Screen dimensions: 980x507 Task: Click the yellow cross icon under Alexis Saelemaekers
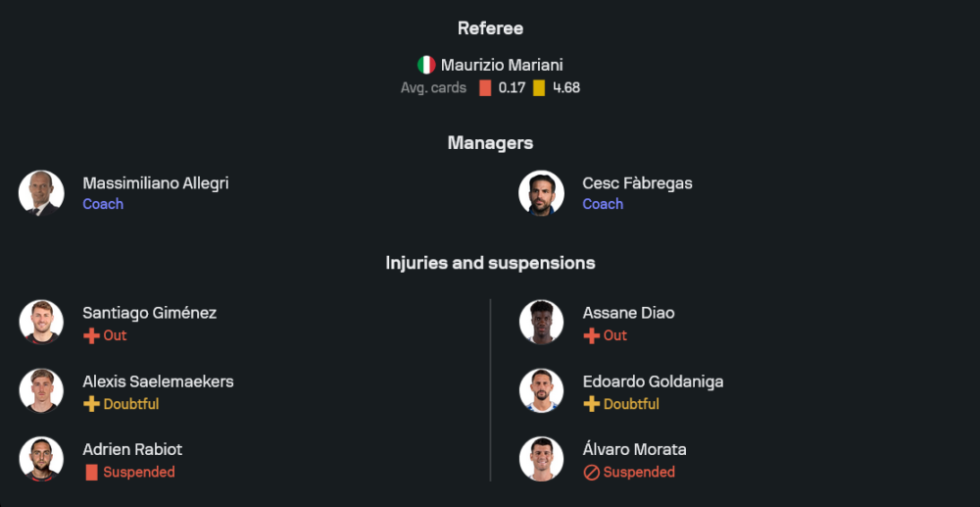coord(91,404)
